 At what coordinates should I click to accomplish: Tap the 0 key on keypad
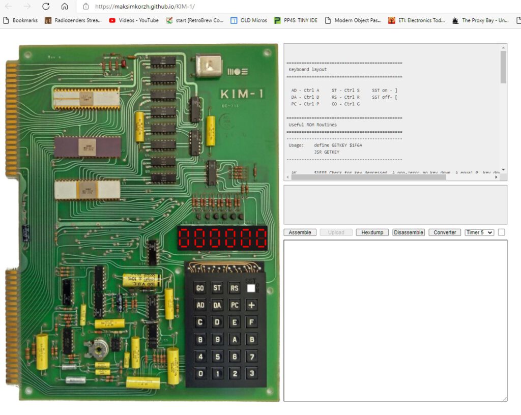coord(200,373)
